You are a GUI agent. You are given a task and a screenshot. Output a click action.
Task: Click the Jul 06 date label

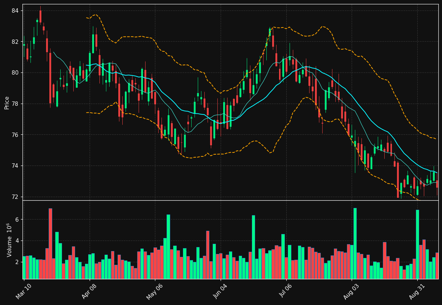286,291
